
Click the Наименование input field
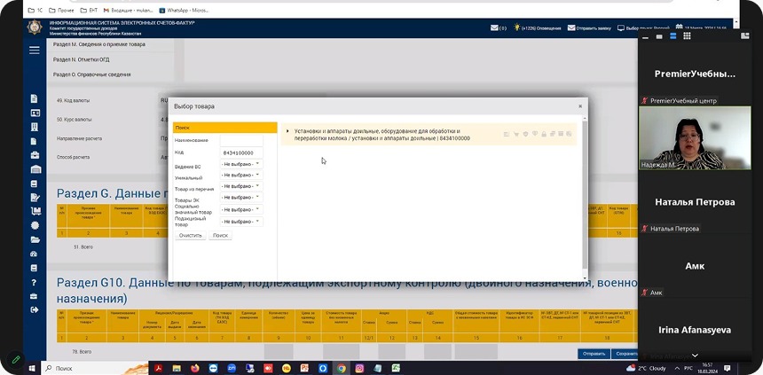pos(240,140)
